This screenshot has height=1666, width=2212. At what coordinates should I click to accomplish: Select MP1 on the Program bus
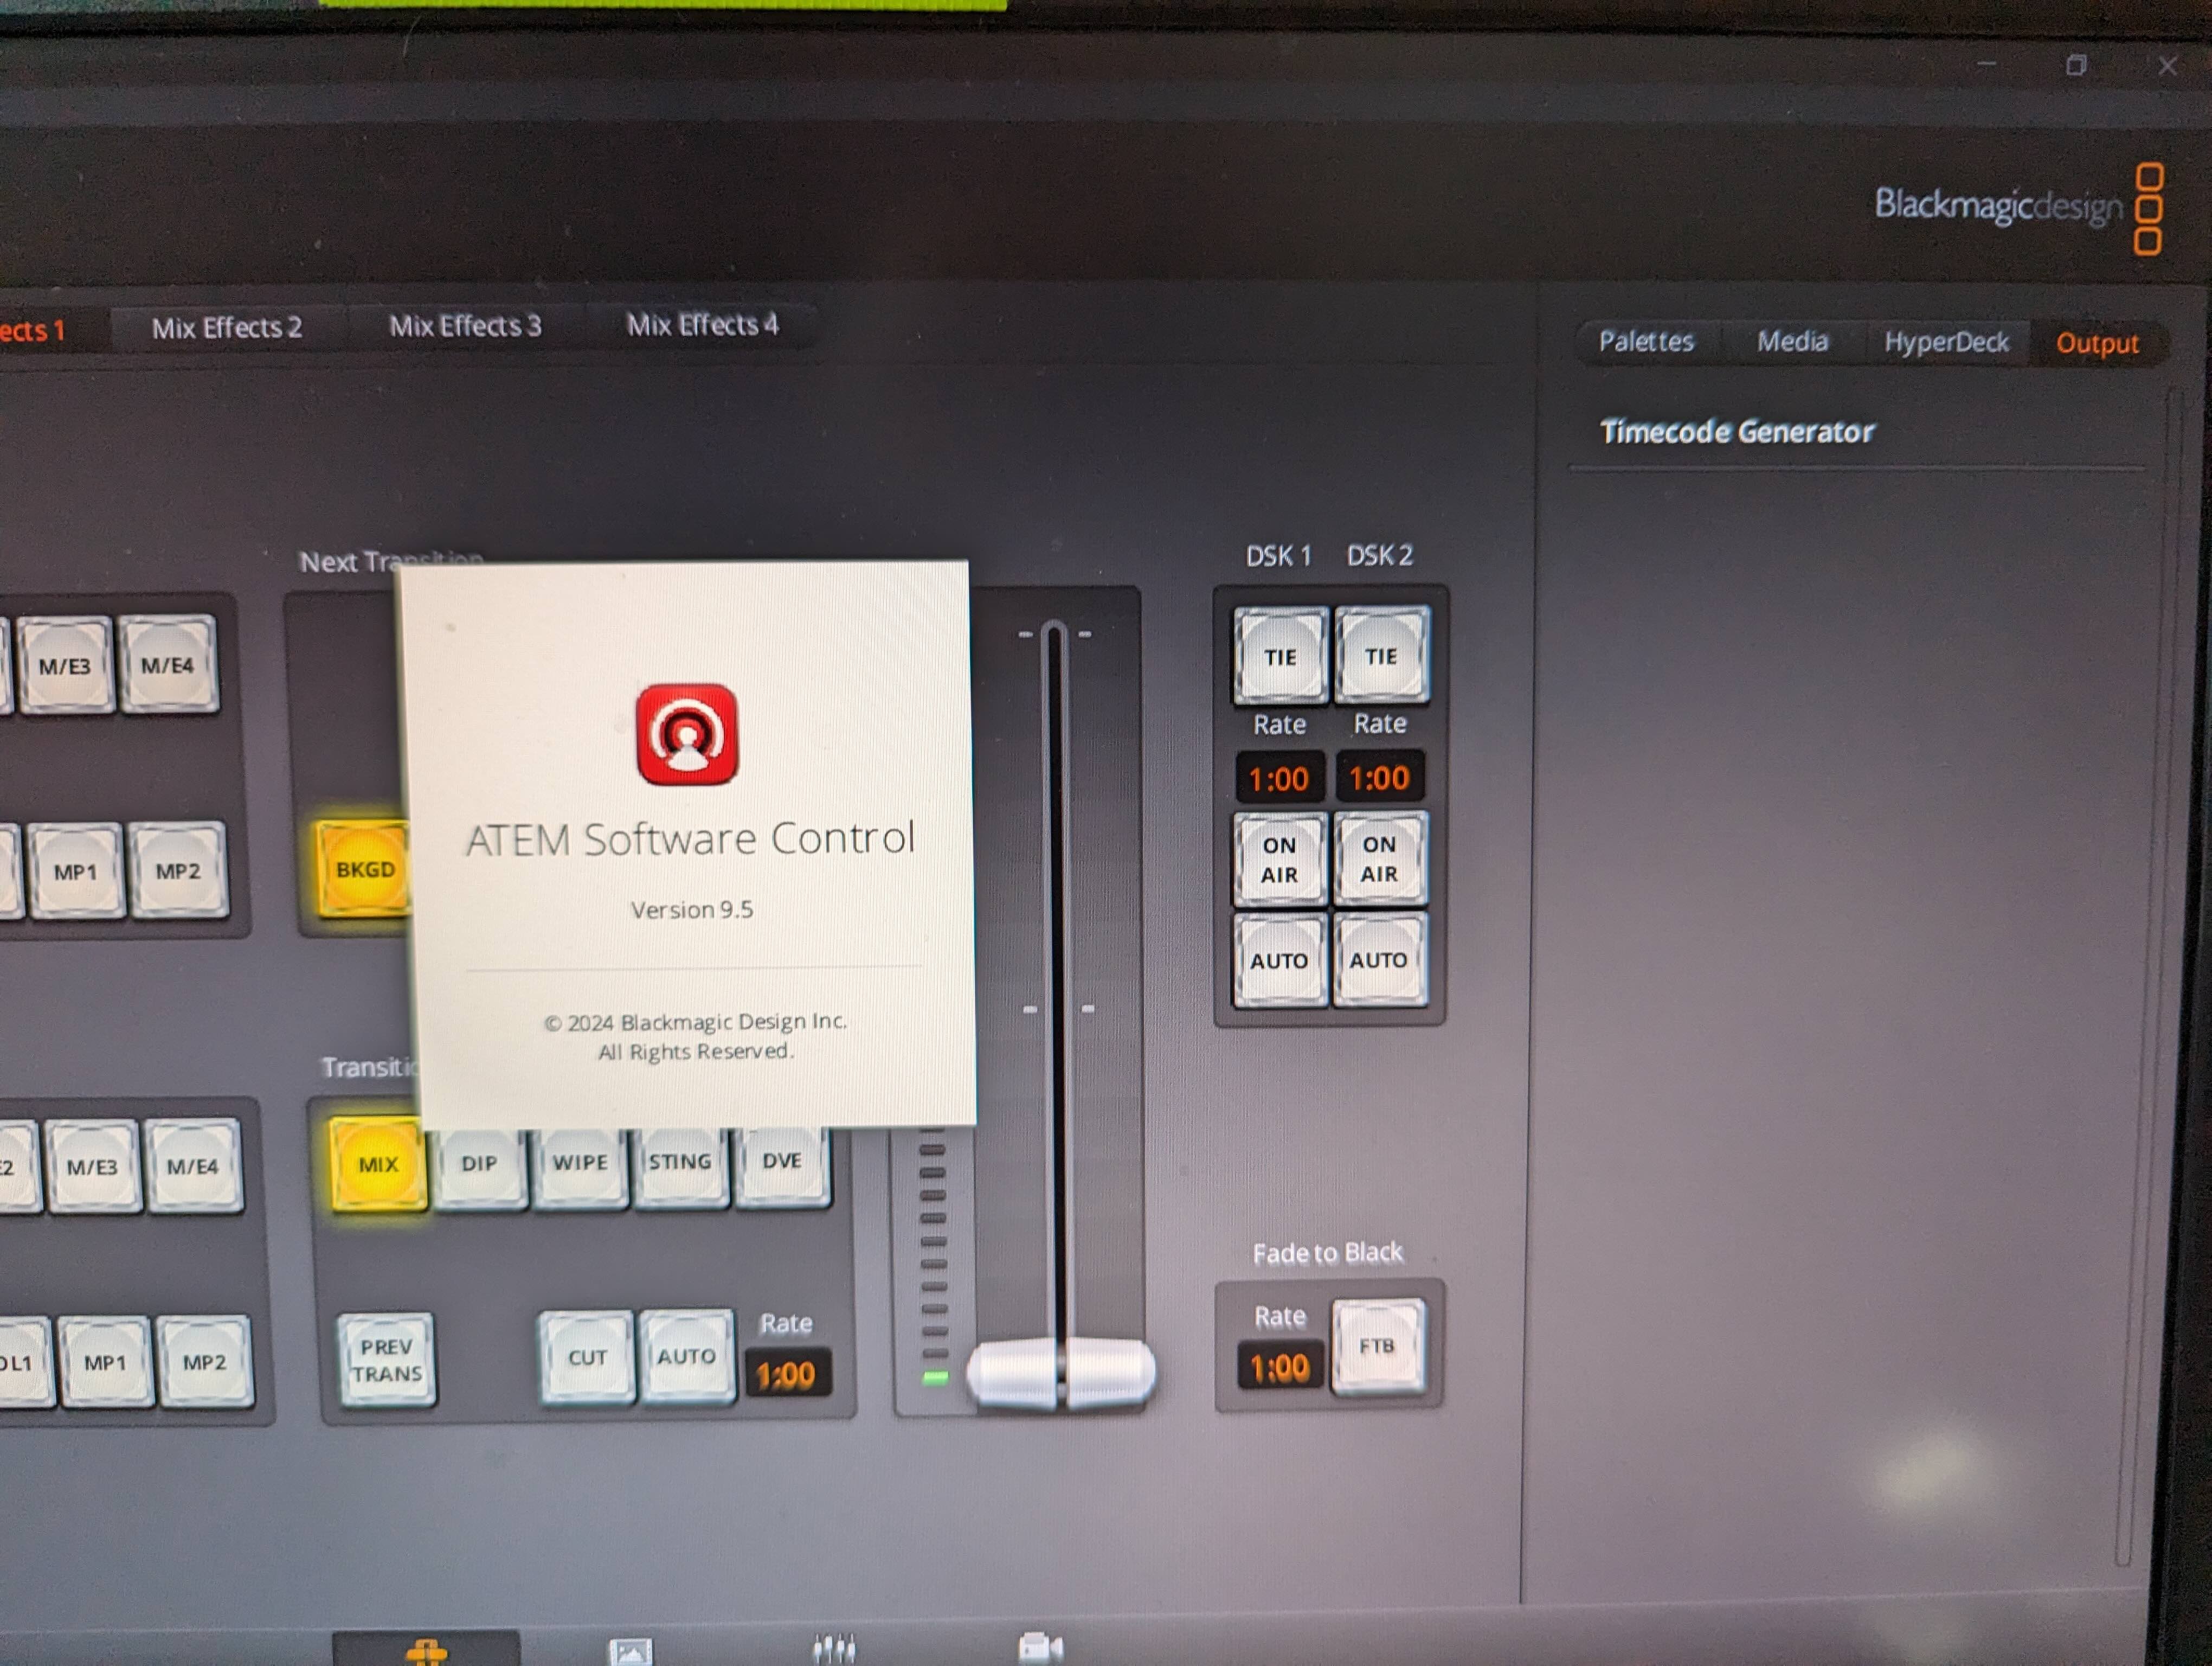point(76,872)
